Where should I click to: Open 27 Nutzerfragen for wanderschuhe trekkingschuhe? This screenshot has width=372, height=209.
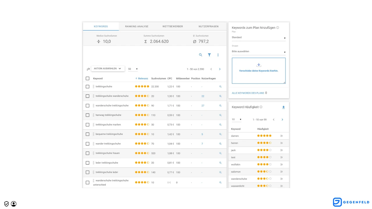point(203,106)
